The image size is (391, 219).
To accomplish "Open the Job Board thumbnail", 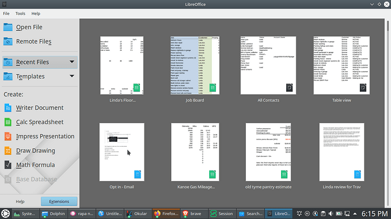I will 195,65.
